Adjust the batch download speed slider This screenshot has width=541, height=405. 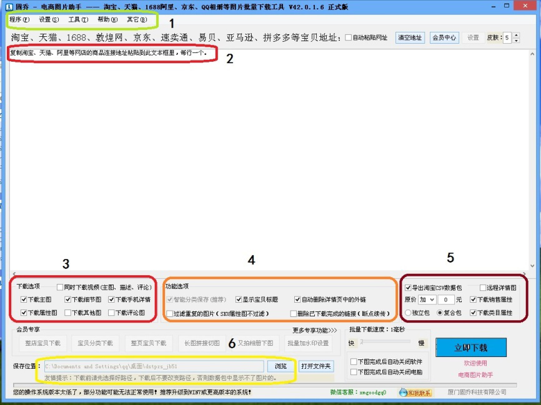point(362,341)
